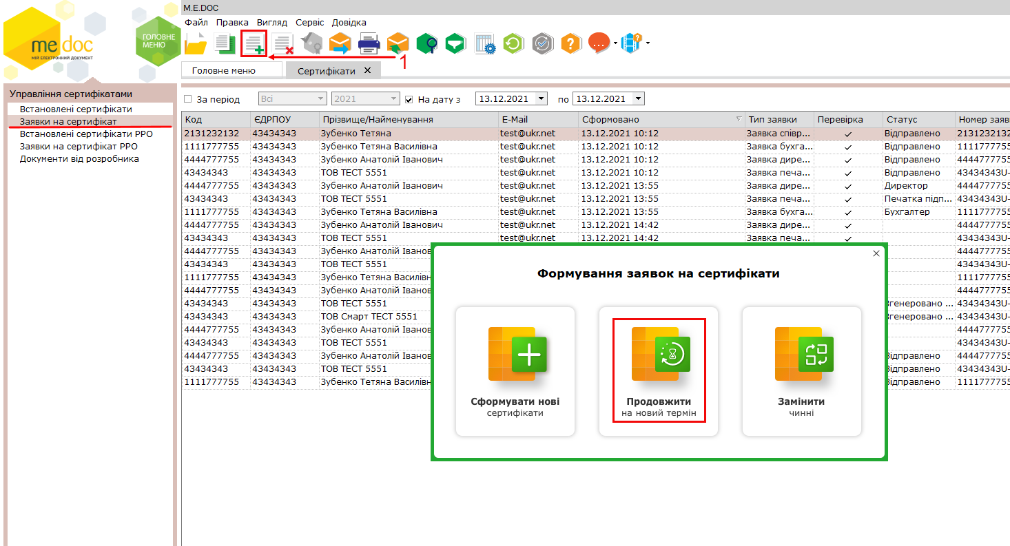This screenshot has width=1010, height=546.
Task: Enable the За період checkbox
Action: coord(188,99)
